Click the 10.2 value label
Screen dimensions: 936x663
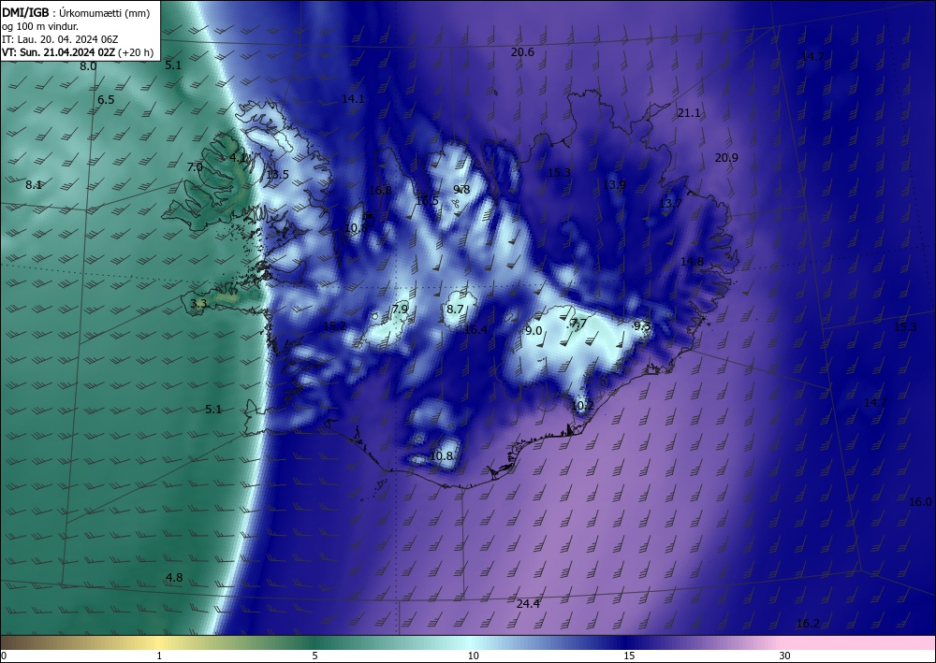click(x=582, y=406)
